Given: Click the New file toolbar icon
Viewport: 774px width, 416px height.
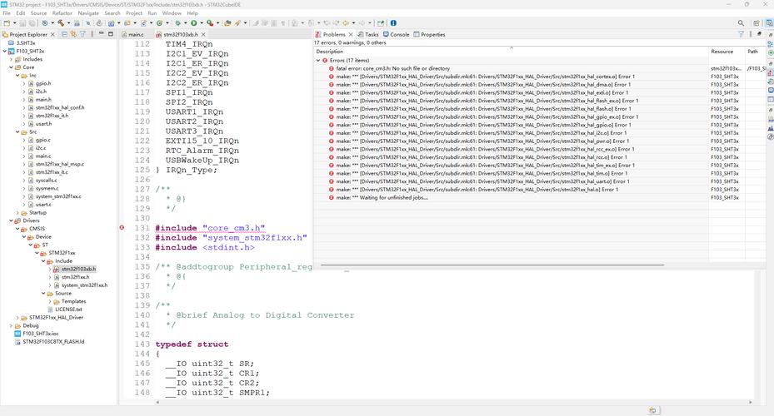Looking at the screenshot, I should coord(6,23).
